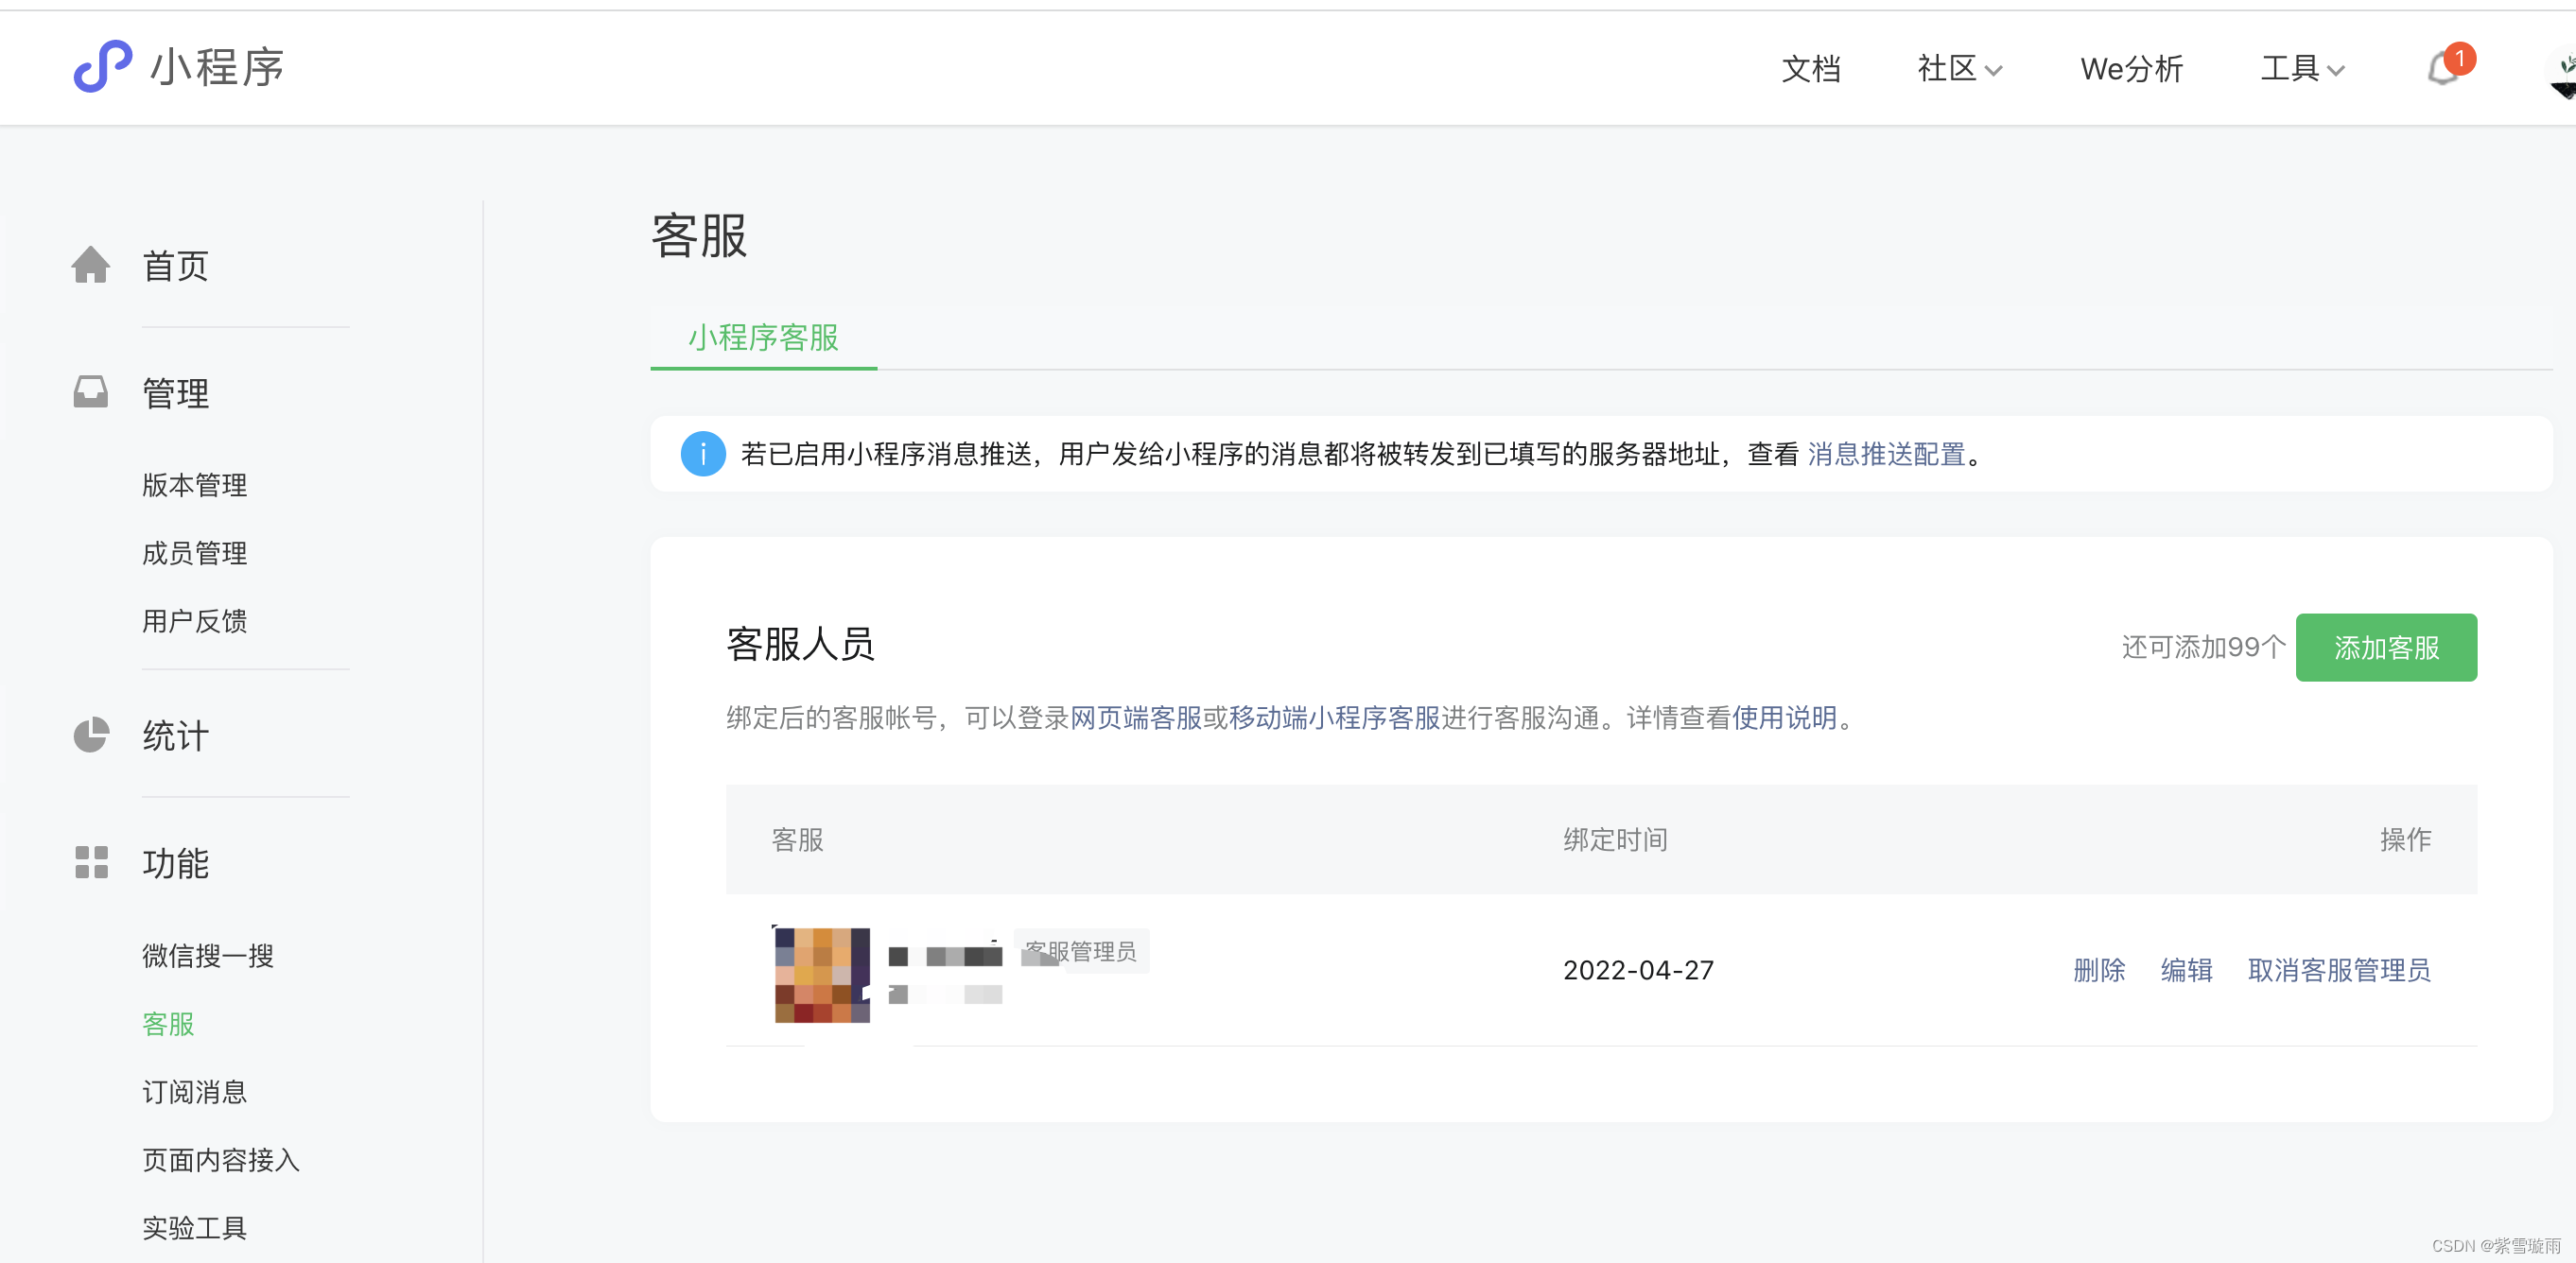Go to 订阅消息 in sidebar
This screenshot has height=1263, width=2576.
[194, 1092]
